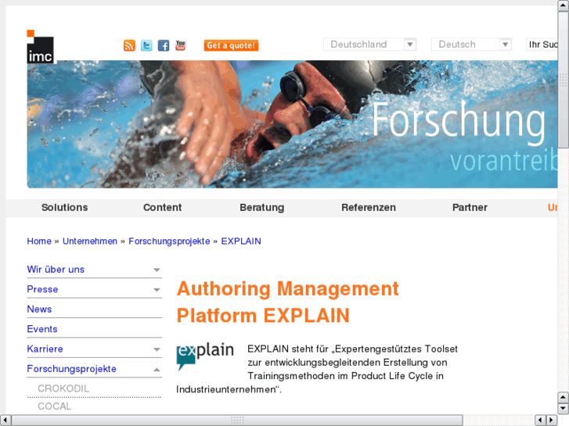Go to Forschungsprojekte in breadcrumb
Image resolution: width=569 pixels, height=426 pixels.
169,241
